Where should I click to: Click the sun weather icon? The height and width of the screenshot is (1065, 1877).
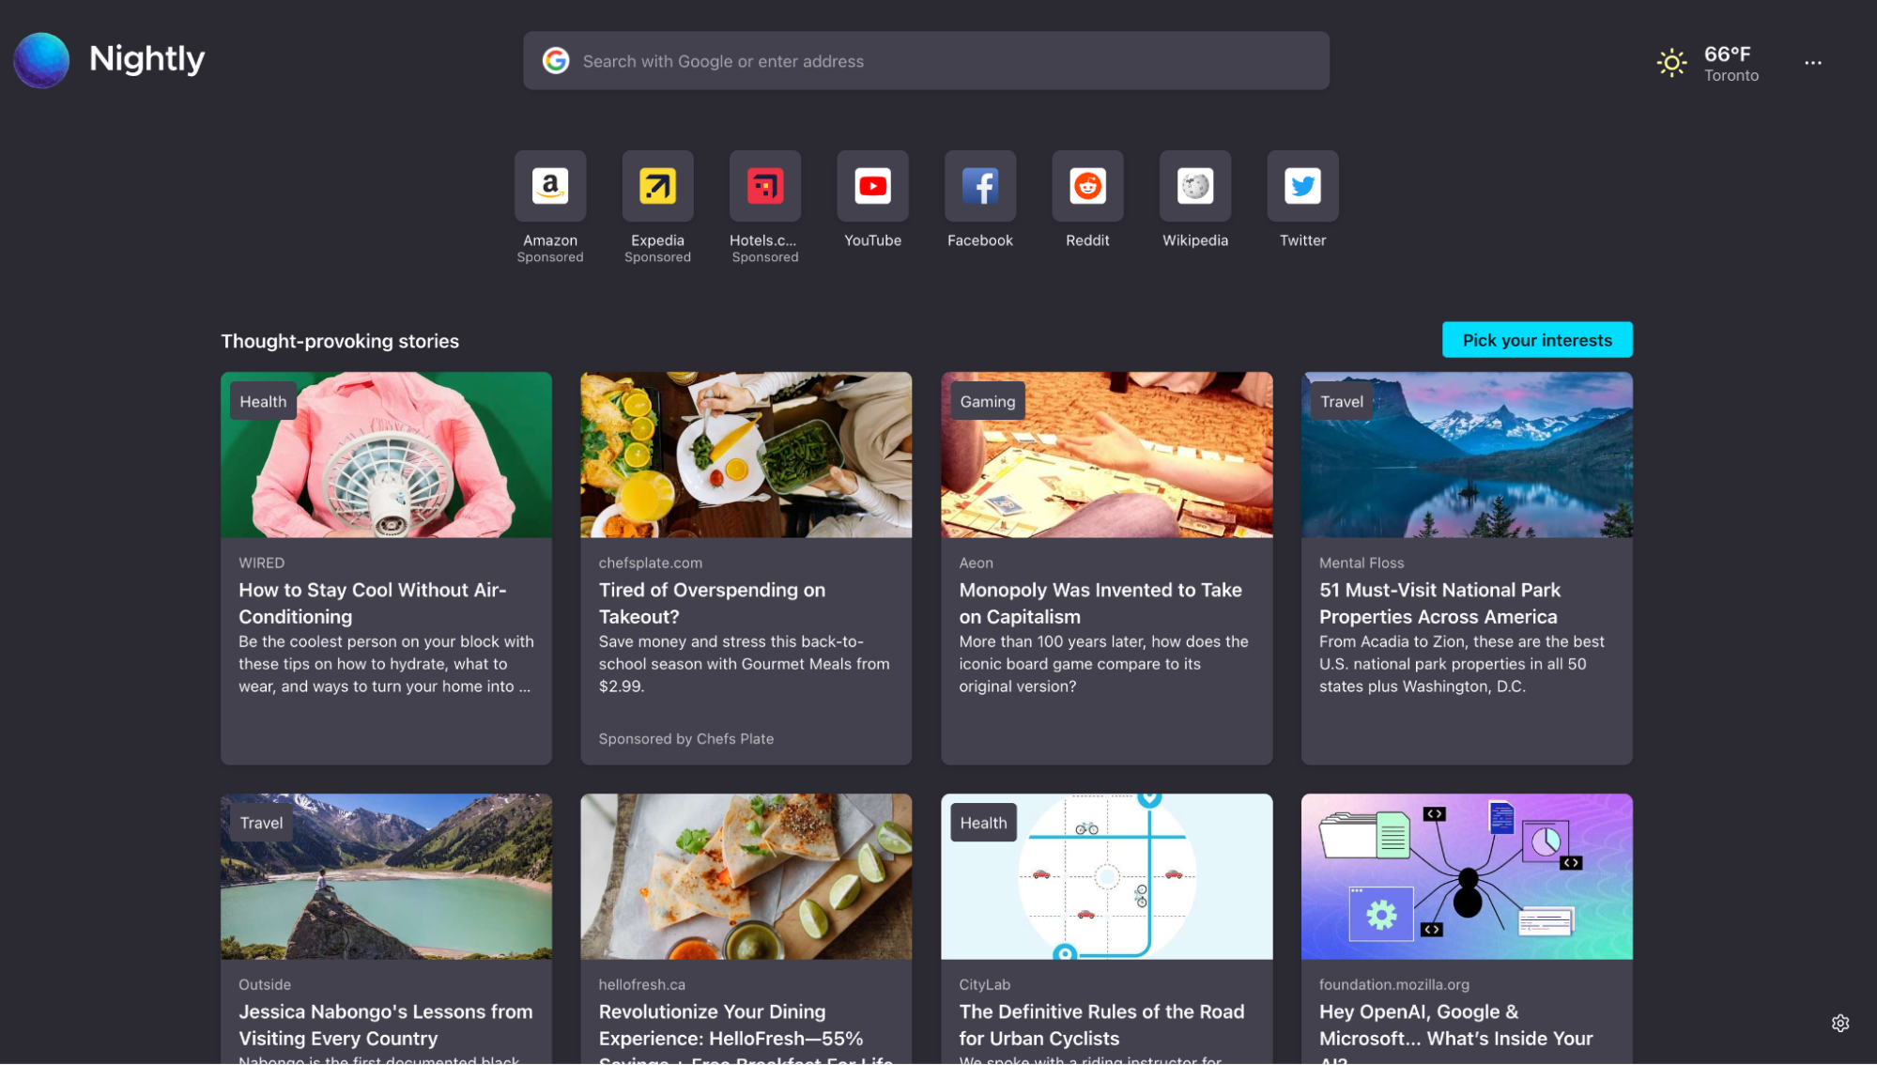[x=1671, y=63]
